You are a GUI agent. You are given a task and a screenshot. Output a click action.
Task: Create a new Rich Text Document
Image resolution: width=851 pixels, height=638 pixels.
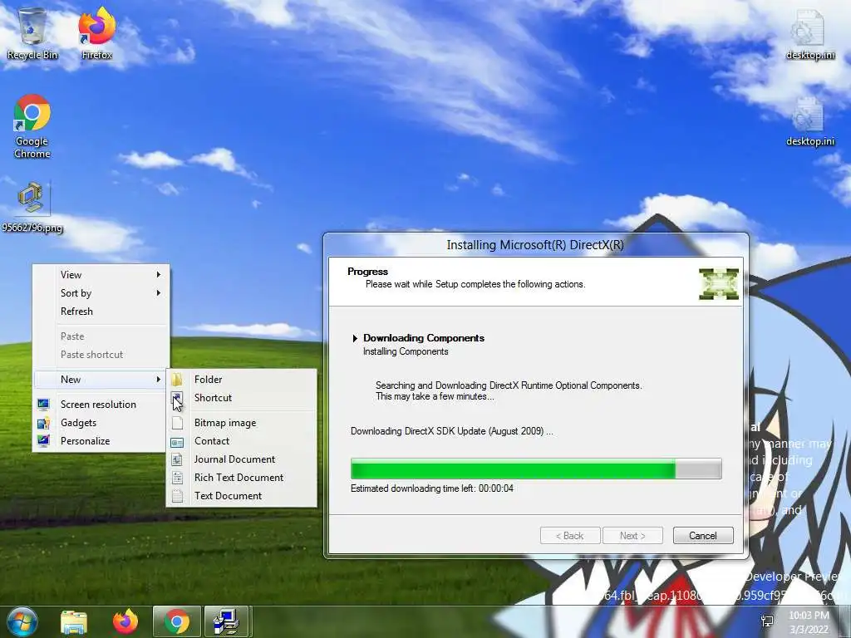(242, 478)
